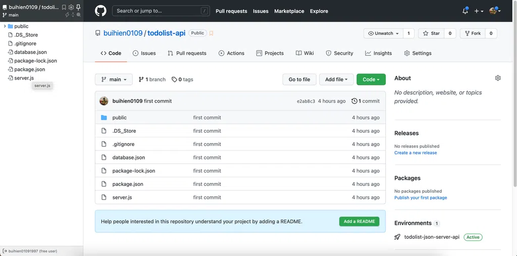Click the Go to file button
The image size is (517, 256).
click(299, 79)
